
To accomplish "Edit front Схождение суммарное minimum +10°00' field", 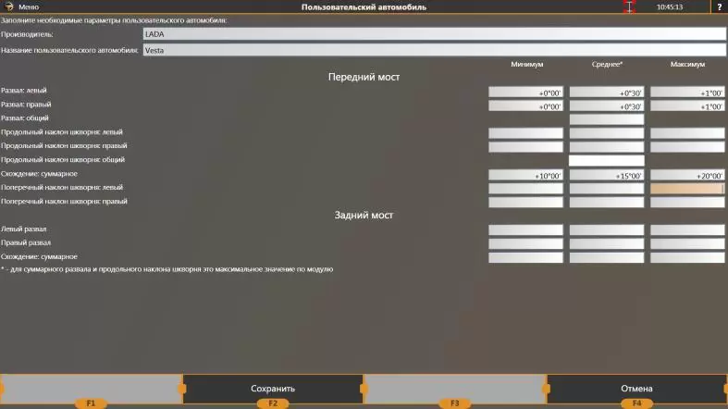I will point(525,175).
